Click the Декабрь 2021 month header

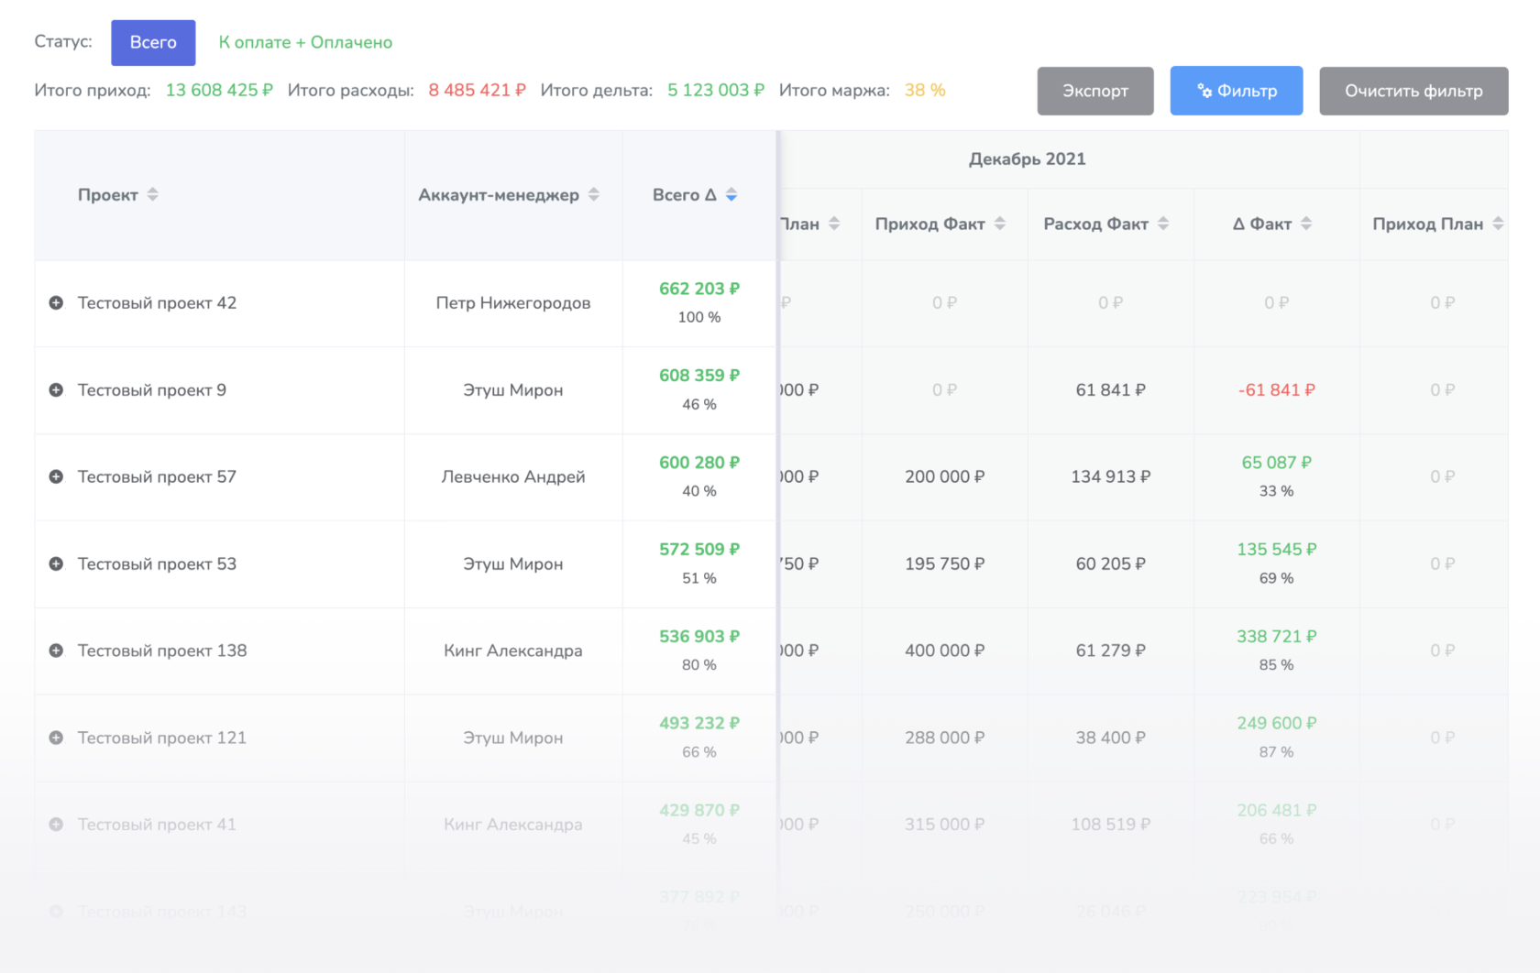(1027, 159)
